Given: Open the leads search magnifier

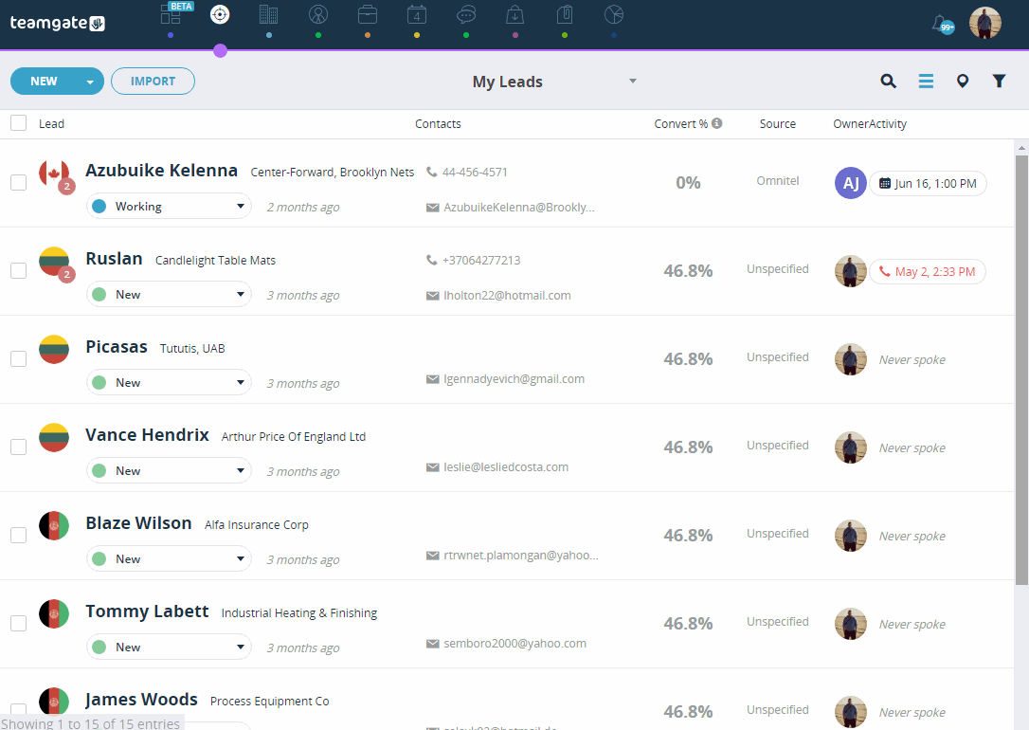Looking at the screenshot, I should pyautogui.click(x=888, y=81).
